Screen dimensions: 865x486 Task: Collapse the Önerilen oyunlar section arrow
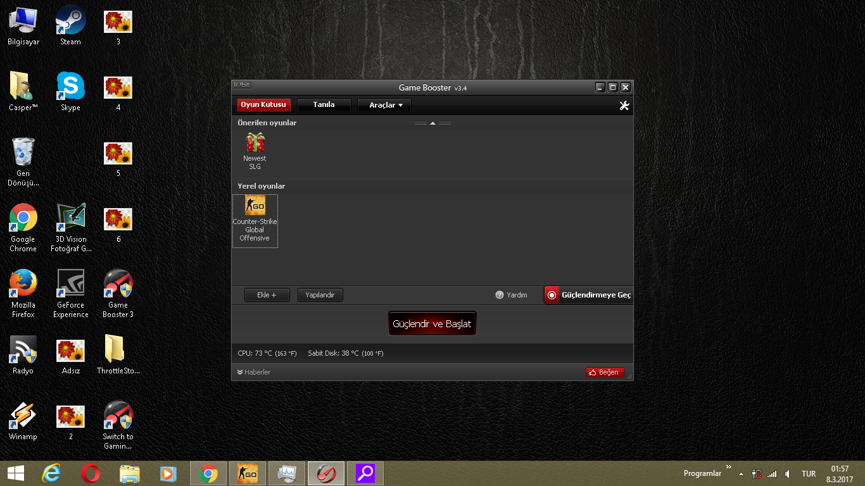[432, 123]
